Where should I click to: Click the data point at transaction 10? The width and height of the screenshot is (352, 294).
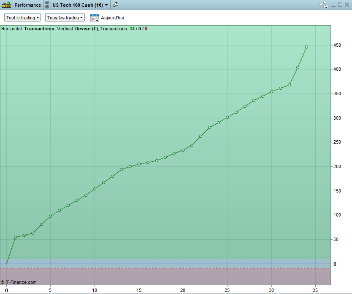pos(95,189)
